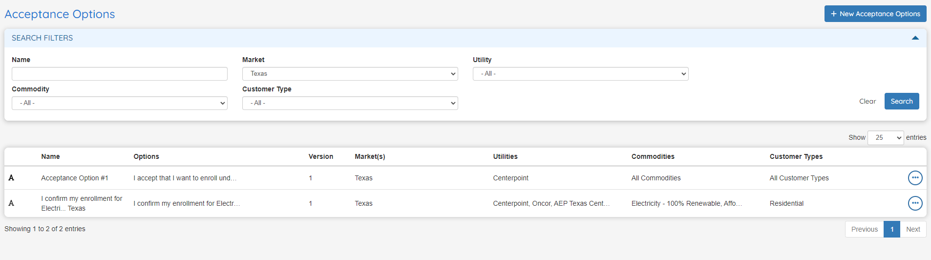Image resolution: width=931 pixels, height=260 pixels.
Task: Click 'I confirm my enrollment for Electri... Texas' name
Action: pyautogui.click(x=82, y=203)
